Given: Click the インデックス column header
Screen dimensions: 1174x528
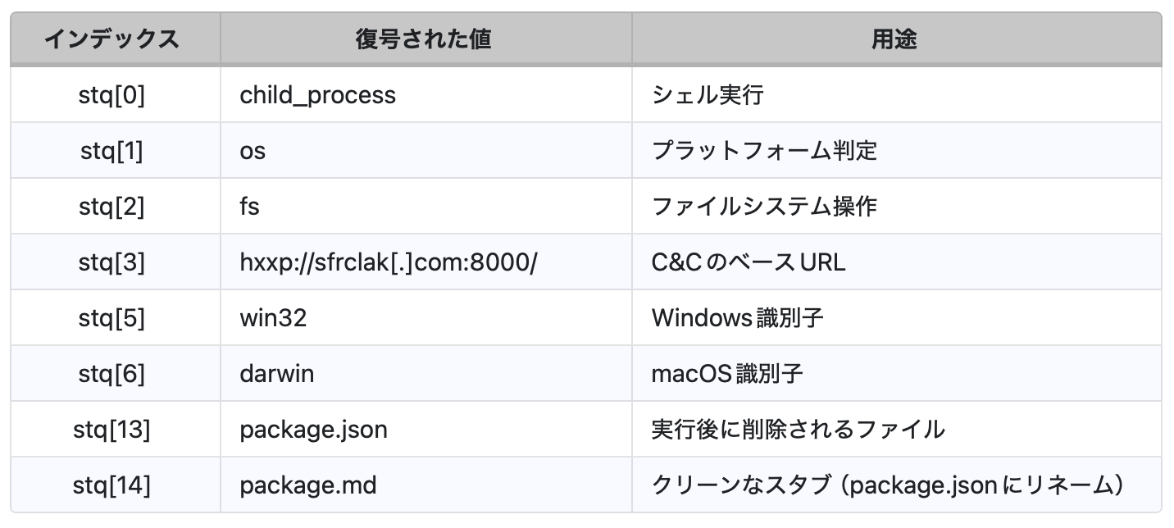Looking at the screenshot, I should click(x=111, y=39).
